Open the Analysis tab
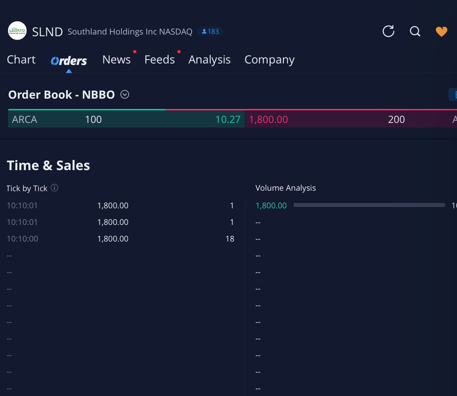 click(x=209, y=60)
